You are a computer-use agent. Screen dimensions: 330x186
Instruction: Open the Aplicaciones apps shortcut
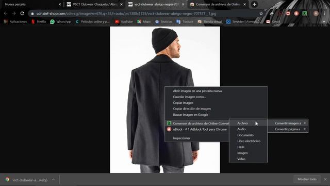point(15,22)
